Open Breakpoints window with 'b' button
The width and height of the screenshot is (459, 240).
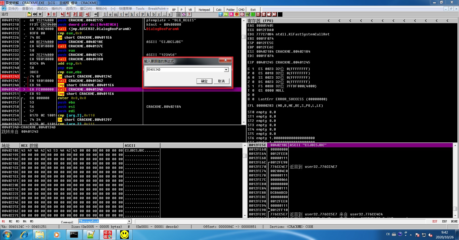point(153,14)
